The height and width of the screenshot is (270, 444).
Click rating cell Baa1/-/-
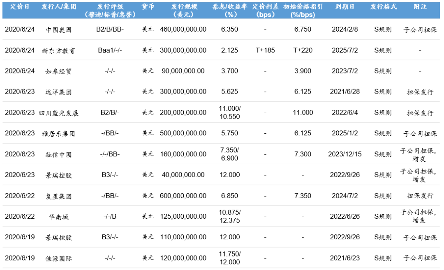tap(110, 50)
